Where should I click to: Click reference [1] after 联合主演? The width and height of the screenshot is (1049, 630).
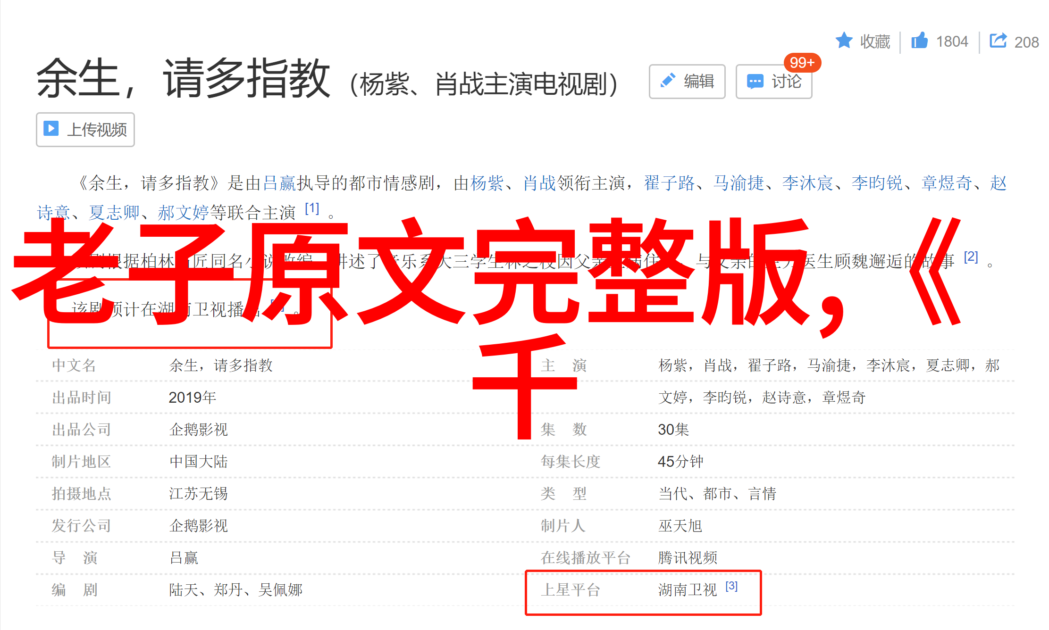tap(312, 208)
